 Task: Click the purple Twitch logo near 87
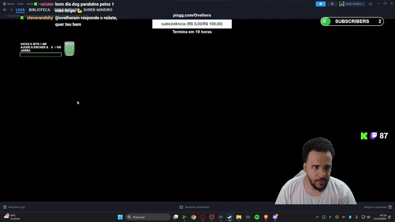374,136
